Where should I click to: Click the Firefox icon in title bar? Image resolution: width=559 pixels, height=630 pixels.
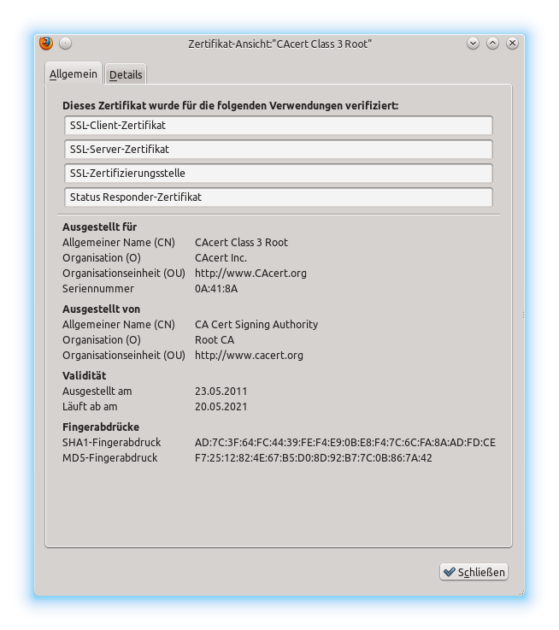[x=46, y=43]
